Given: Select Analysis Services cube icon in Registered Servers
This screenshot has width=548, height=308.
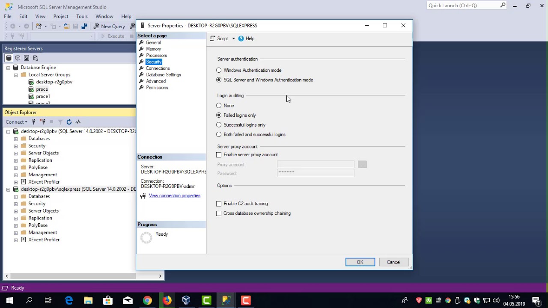Looking at the screenshot, I should pyautogui.click(x=18, y=58).
